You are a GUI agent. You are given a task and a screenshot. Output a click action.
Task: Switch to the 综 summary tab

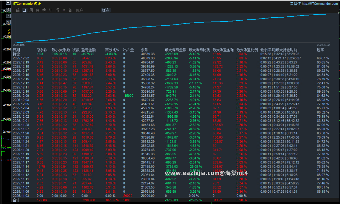pos(18,10)
